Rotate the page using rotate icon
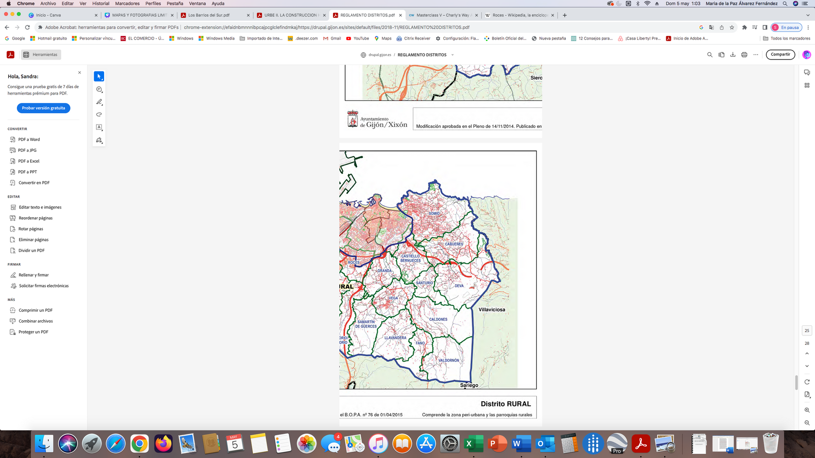 pyautogui.click(x=807, y=382)
